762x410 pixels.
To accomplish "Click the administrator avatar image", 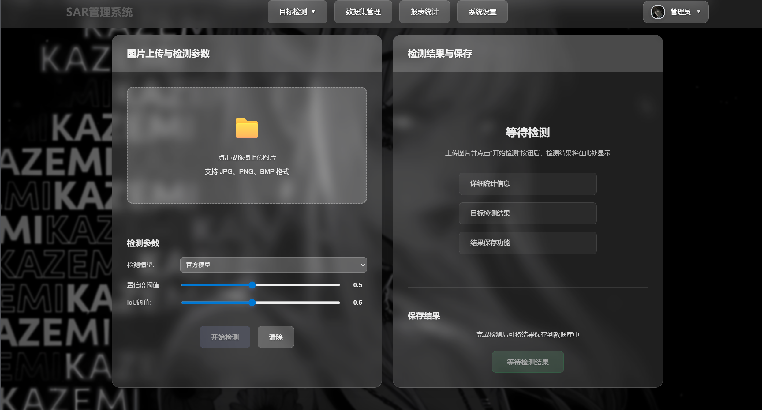I will coord(657,12).
